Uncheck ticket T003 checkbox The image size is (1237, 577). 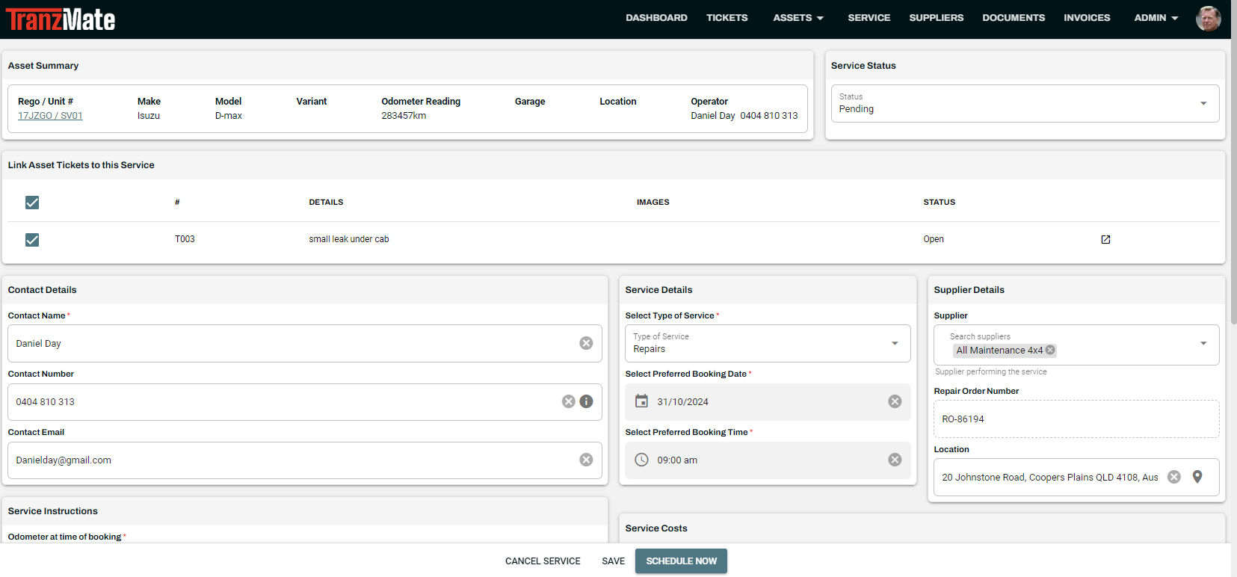[x=32, y=240]
